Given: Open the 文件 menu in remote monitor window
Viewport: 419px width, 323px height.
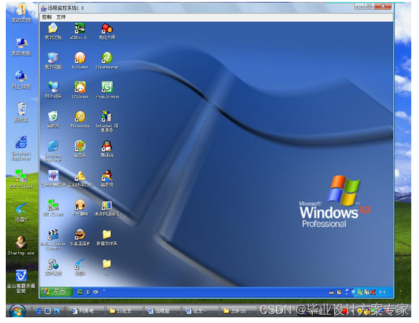Looking at the screenshot, I should 61,17.
